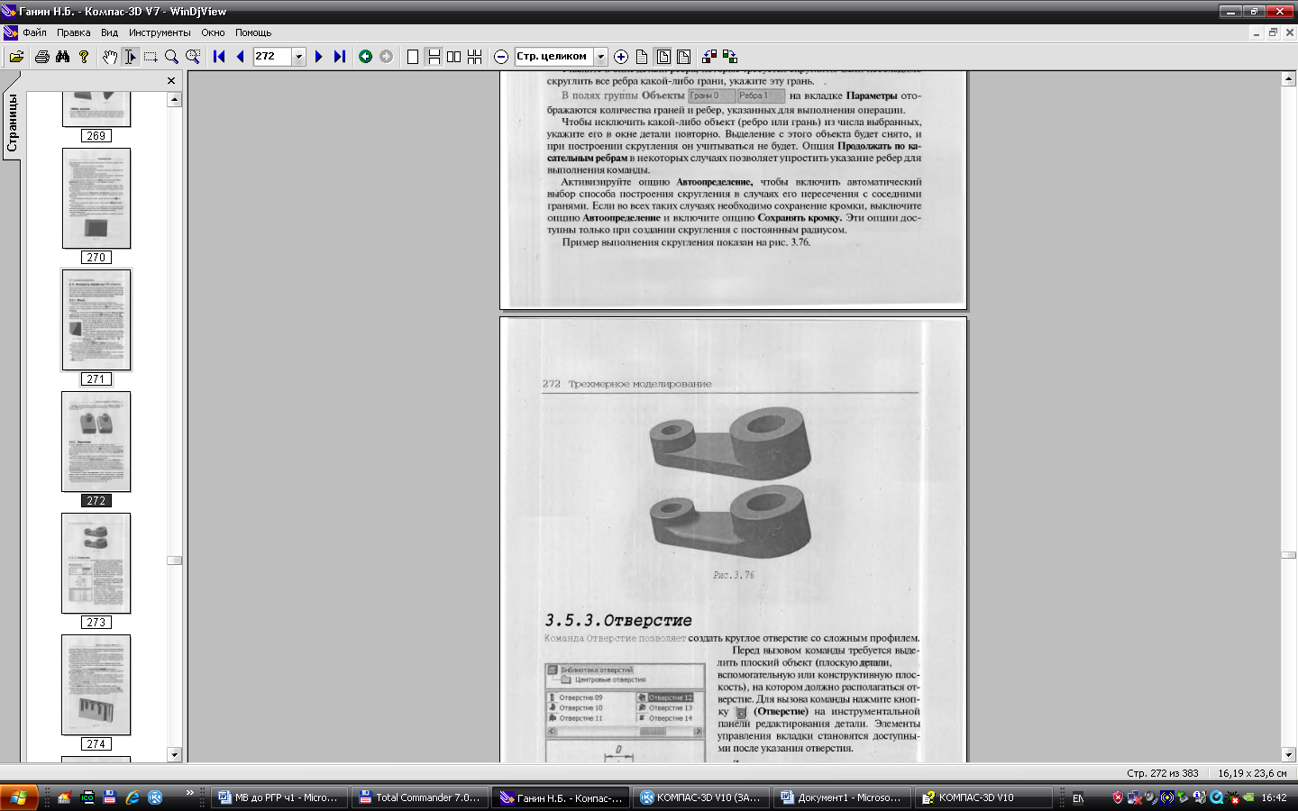Viewport: 1298px width, 811px height.
Task: Open Find with the binoculars icon
Action: pos(62,57)
